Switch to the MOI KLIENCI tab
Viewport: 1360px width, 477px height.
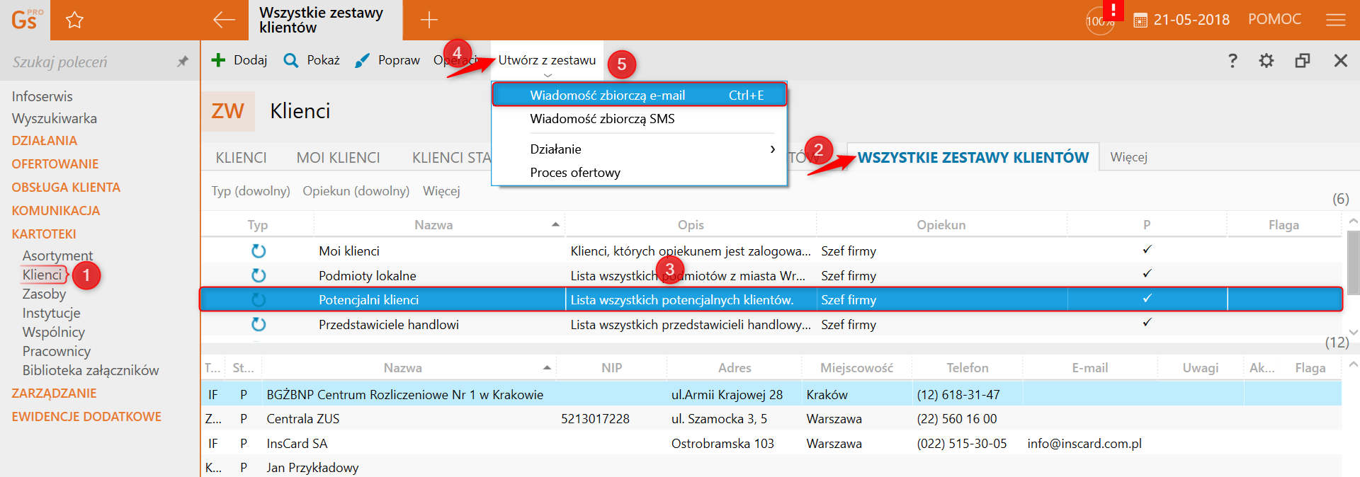coord(338,157)
